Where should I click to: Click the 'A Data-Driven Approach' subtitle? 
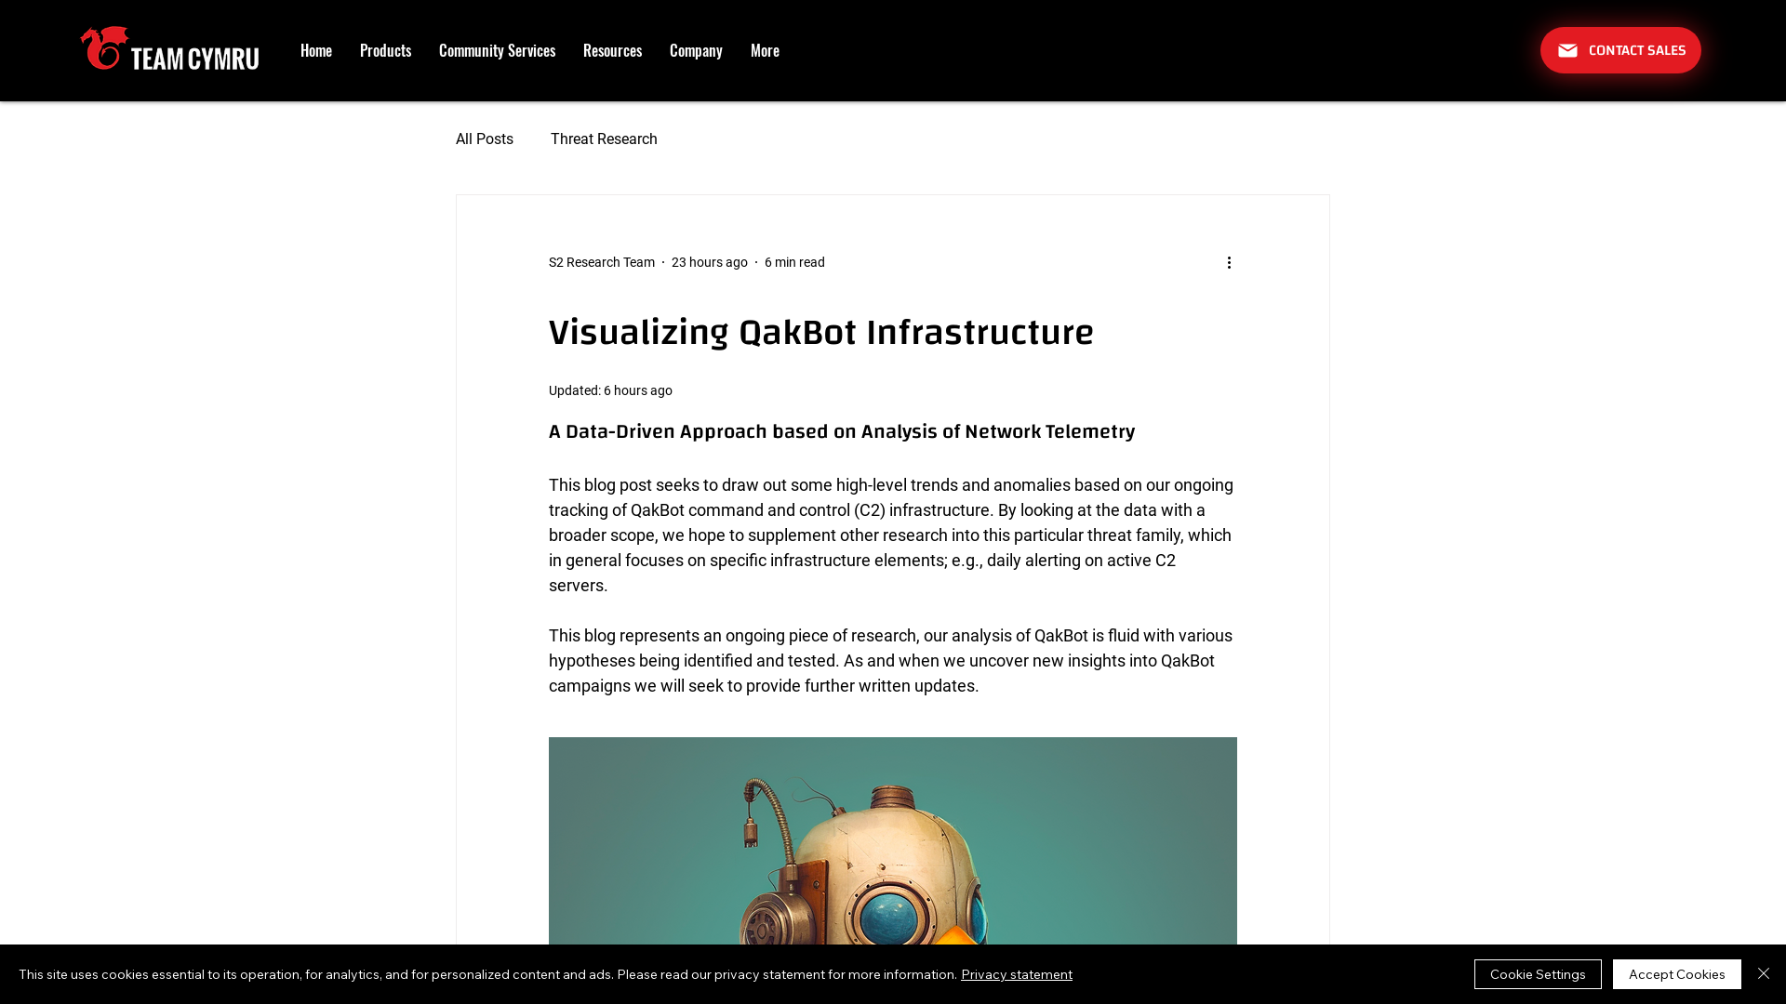842,431
